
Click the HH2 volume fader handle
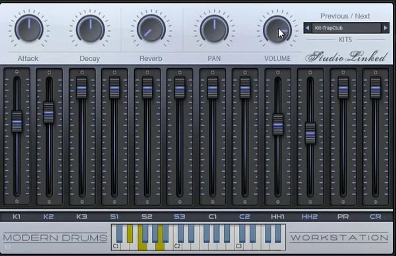point(311,132)
